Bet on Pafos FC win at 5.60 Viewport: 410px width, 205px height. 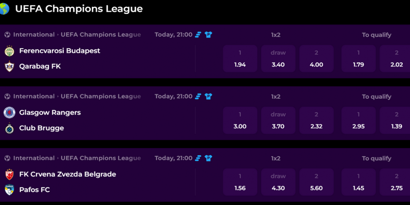pos(317,182)
